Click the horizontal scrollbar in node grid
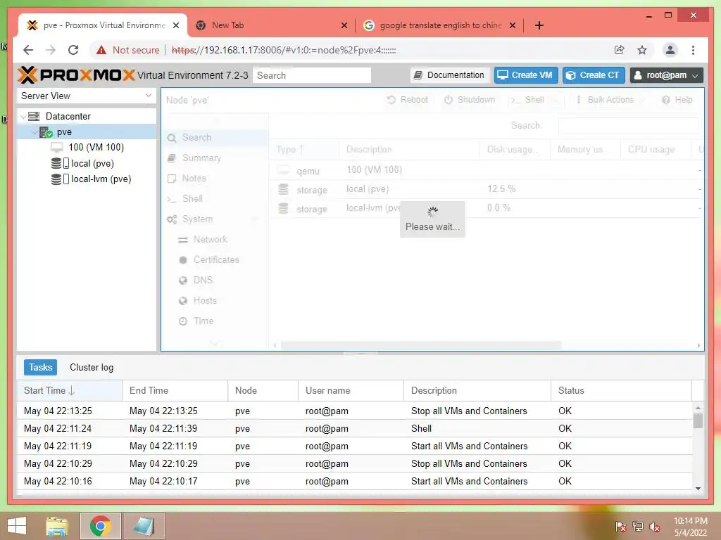 tap(421, 345)
